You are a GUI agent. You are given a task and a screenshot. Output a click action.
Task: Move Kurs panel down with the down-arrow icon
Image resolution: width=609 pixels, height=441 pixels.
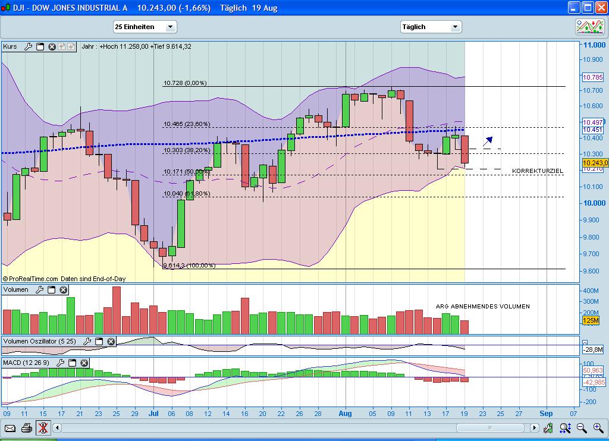tap(71, 46)
